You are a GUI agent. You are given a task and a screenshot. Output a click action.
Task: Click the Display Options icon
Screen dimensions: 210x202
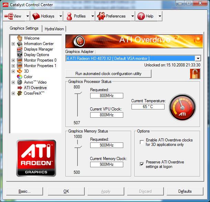pos(20,55)
